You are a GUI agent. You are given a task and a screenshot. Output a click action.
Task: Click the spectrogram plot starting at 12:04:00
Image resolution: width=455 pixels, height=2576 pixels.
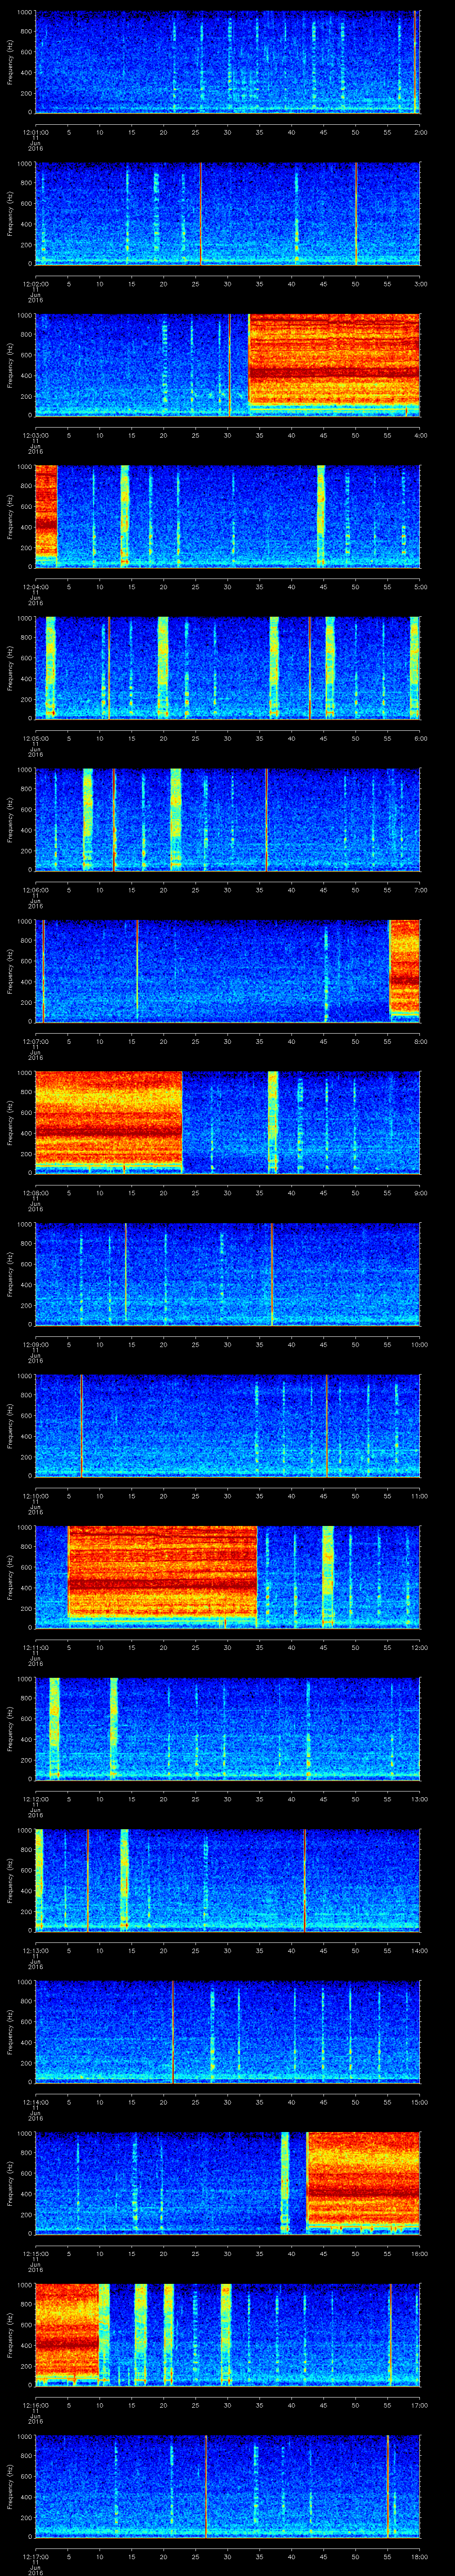click(227, 516)
